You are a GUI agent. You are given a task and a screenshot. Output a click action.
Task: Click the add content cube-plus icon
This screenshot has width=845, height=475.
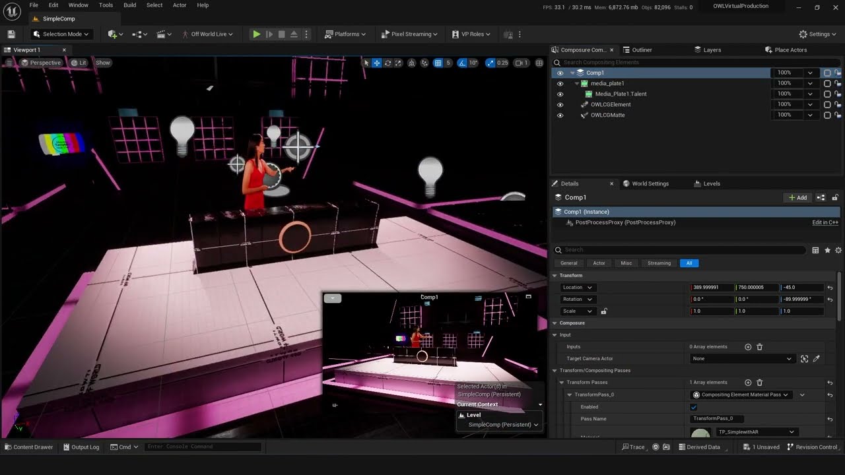[112, 34]
